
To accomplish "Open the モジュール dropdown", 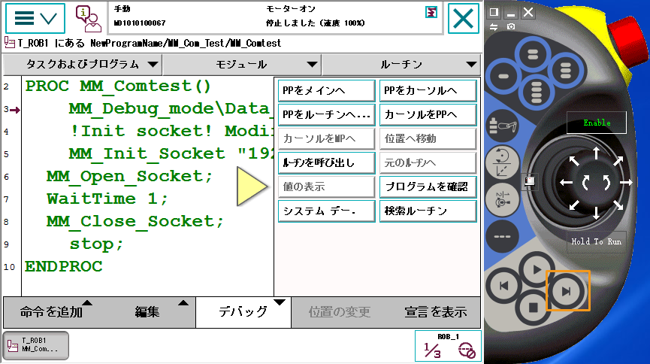I will 242,65.
